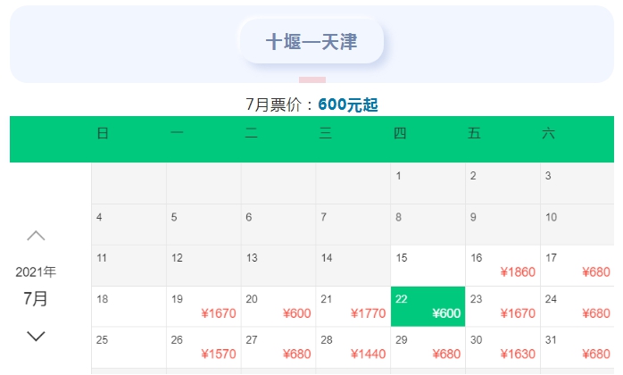Select July 28 priced ¥1440
623x375 pixels.
[x=353, y=347]
